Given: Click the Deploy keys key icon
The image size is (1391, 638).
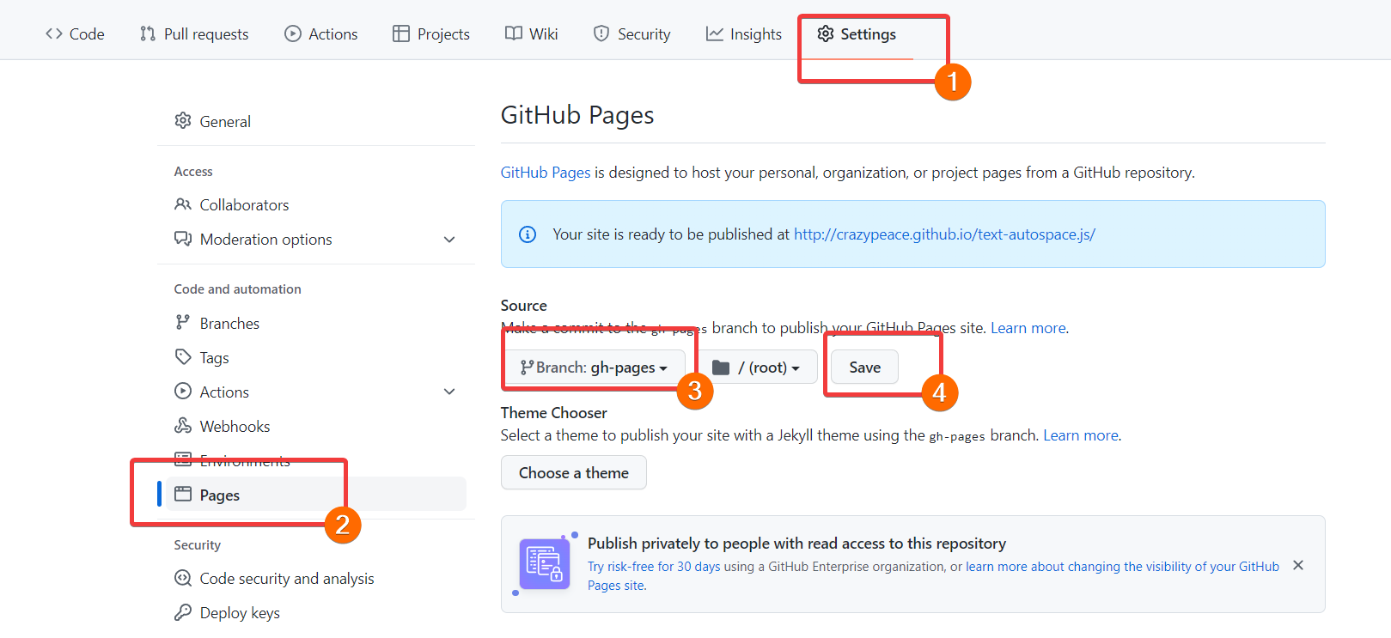Looking at the screenshot, I should click(183, 612).
